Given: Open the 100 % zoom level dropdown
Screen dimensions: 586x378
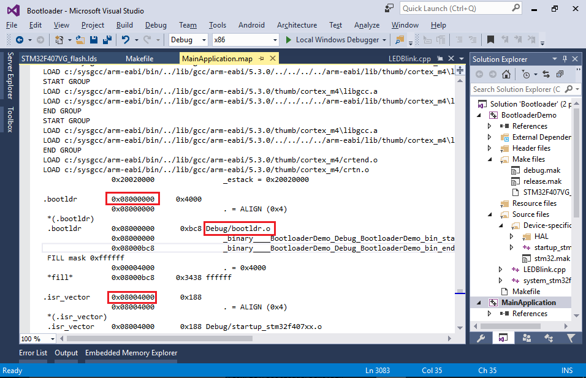Looking at the screenshot, I should (53, 339).
